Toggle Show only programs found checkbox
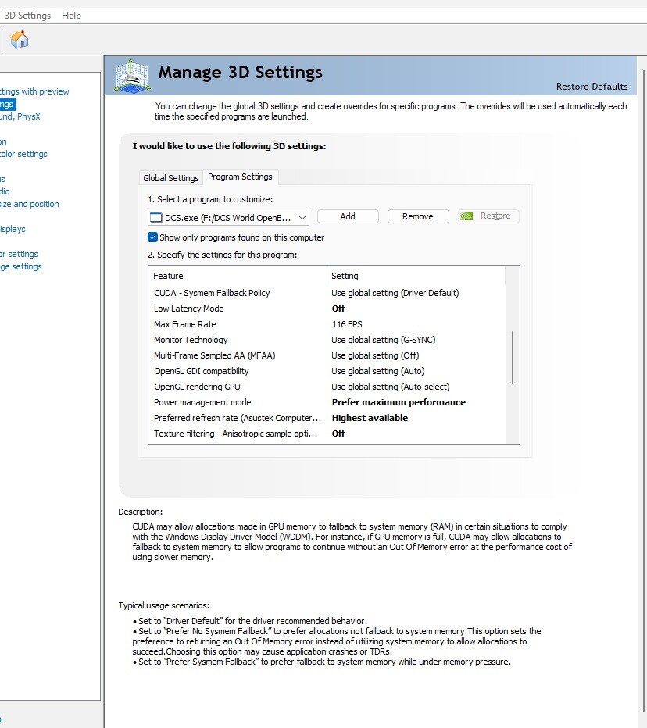Image resolution: width=647 pixels, height=728 pixels. point(152,237)
